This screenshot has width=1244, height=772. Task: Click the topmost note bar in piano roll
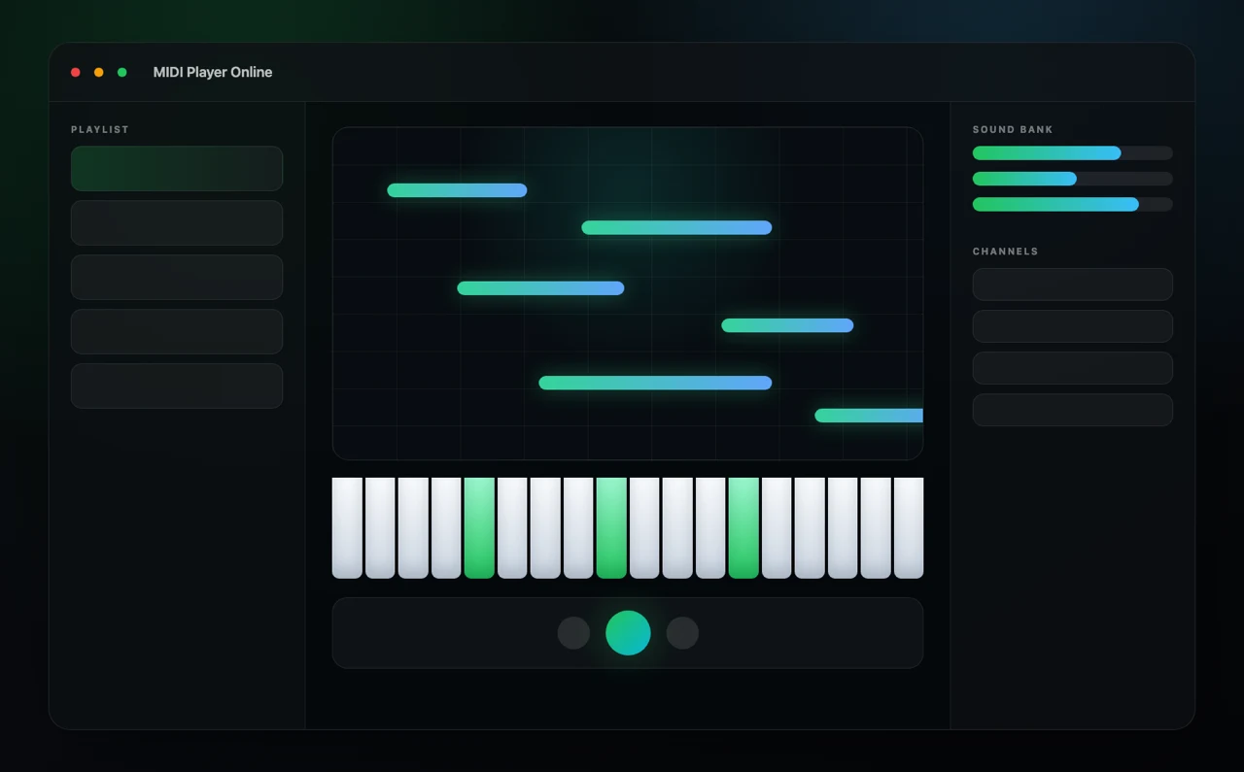tap(457, 190)
